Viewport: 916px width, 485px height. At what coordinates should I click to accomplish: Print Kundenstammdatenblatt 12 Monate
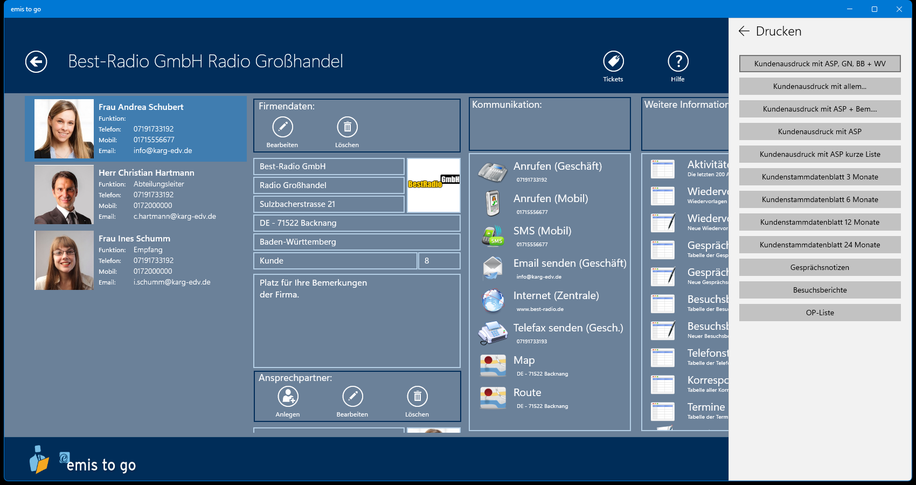click(x=820, y=222)
